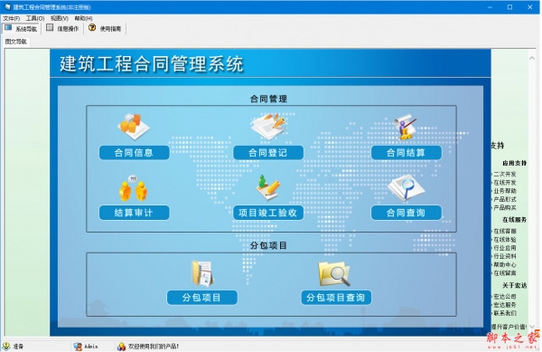
Task: Click the 准备 status bar icon
Action: pos(6,346)
